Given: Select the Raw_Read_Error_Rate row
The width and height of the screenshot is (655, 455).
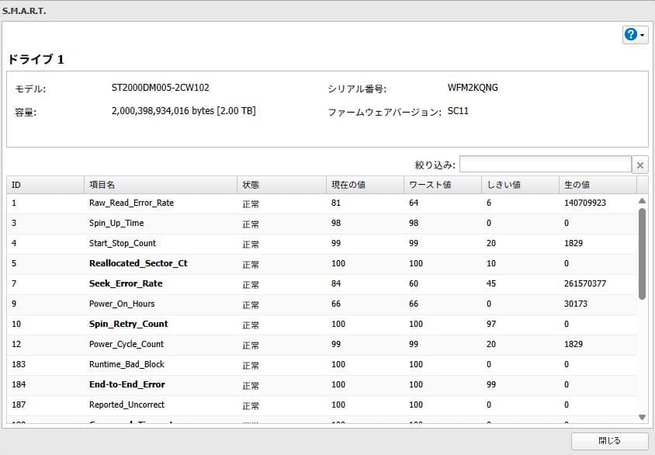Looking at the screenshot, I should (310, 203).
